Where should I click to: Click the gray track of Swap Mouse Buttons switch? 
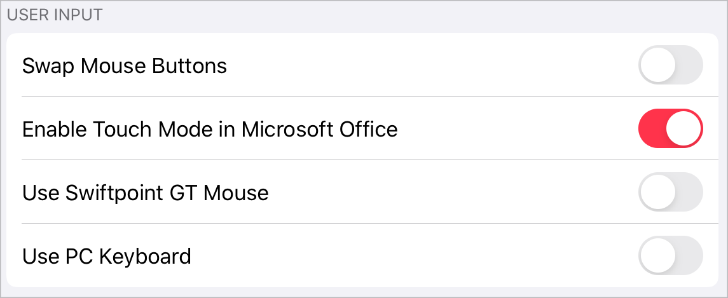(689, 65)
